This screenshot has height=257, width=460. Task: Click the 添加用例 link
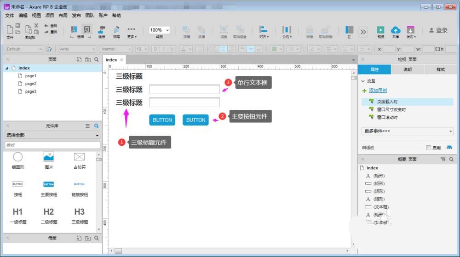click(x=378, y=91)
